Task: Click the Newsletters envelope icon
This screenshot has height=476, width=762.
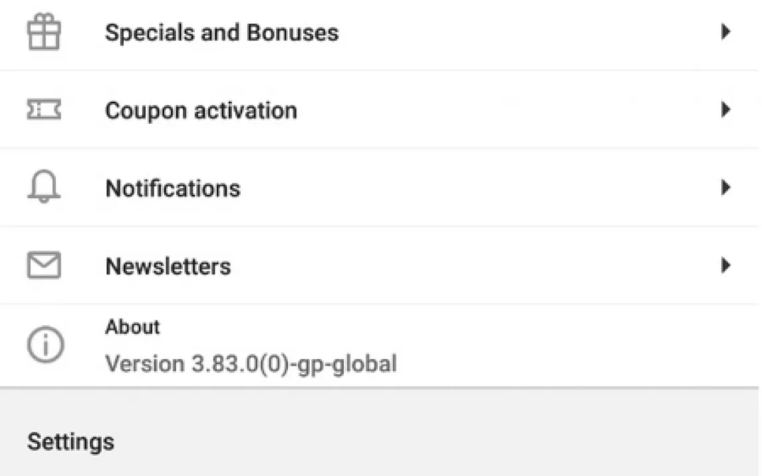Action: point(44,266)
